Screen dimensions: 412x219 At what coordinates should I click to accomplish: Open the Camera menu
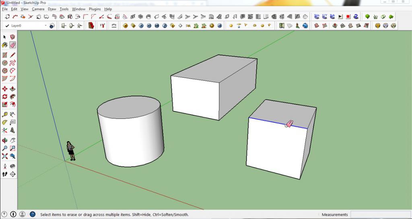[38, 9]
